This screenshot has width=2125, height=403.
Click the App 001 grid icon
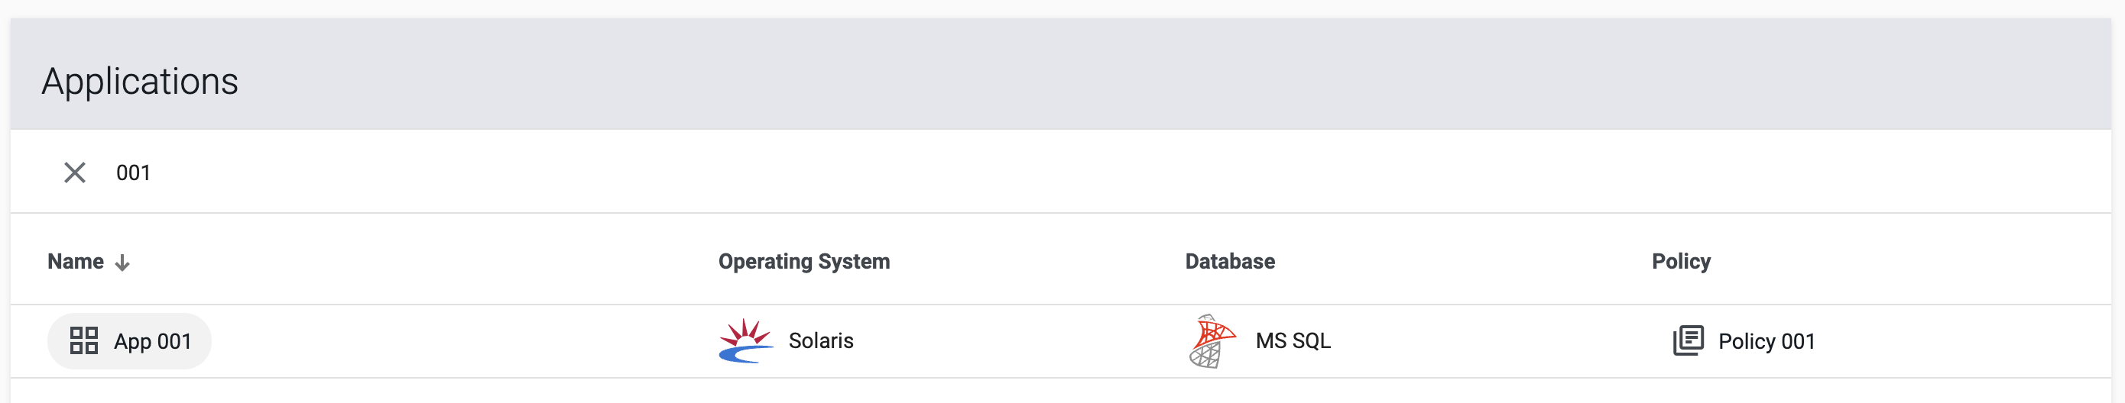pos(84,340)
